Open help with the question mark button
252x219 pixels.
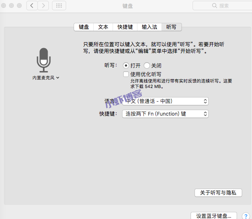[x=246, y=216]
